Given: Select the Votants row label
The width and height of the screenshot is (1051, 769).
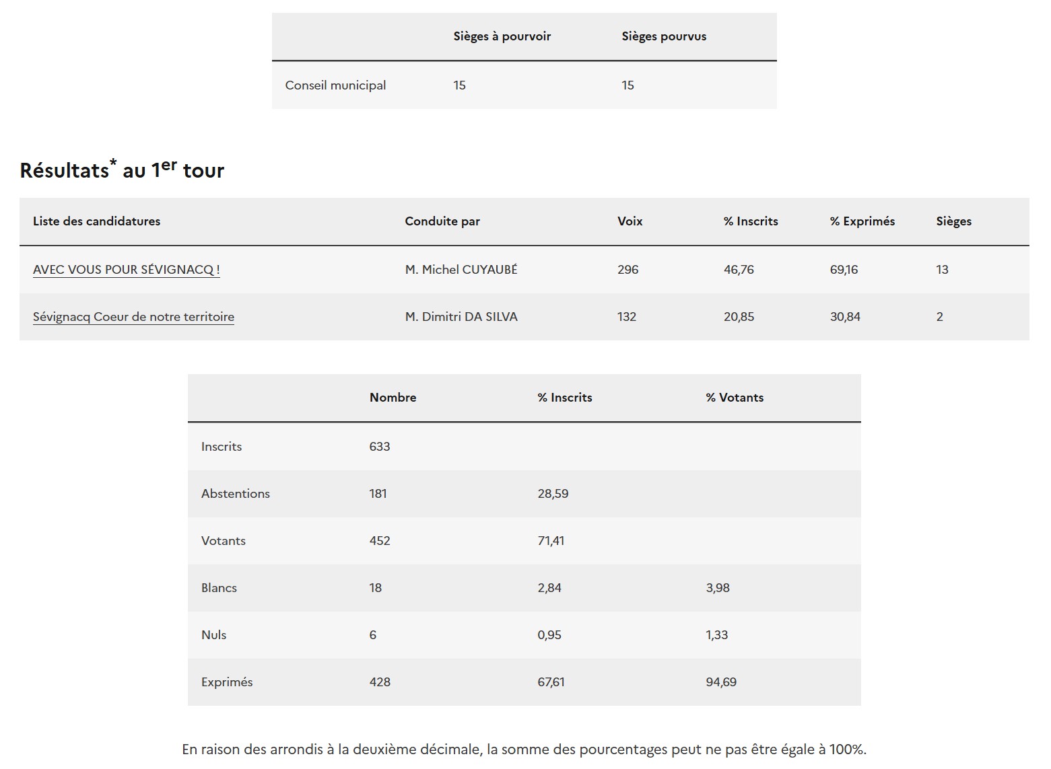Looking at the screenshot, I should [x=223, y=541].
